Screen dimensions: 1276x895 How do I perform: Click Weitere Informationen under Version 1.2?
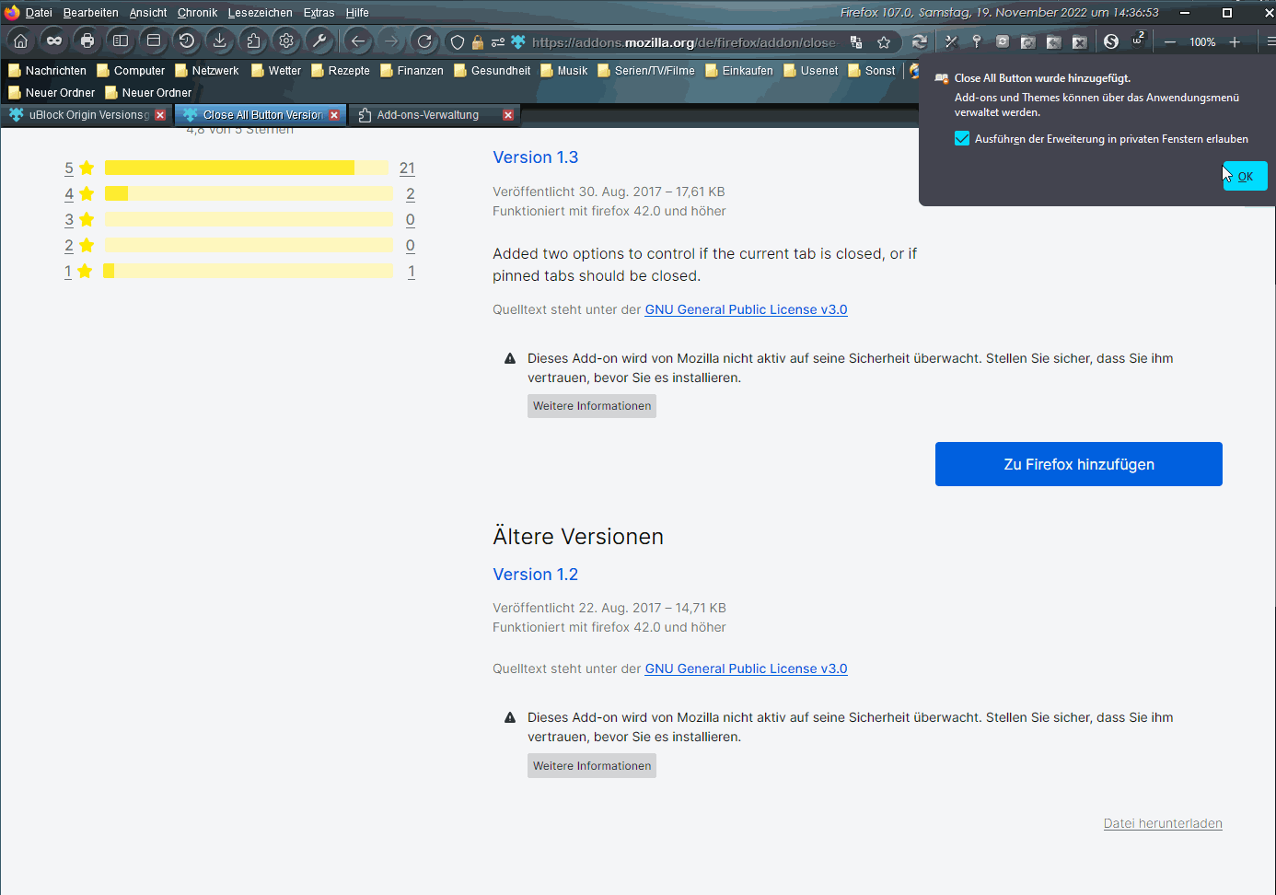pyautogui.click(x=592, y=766)
